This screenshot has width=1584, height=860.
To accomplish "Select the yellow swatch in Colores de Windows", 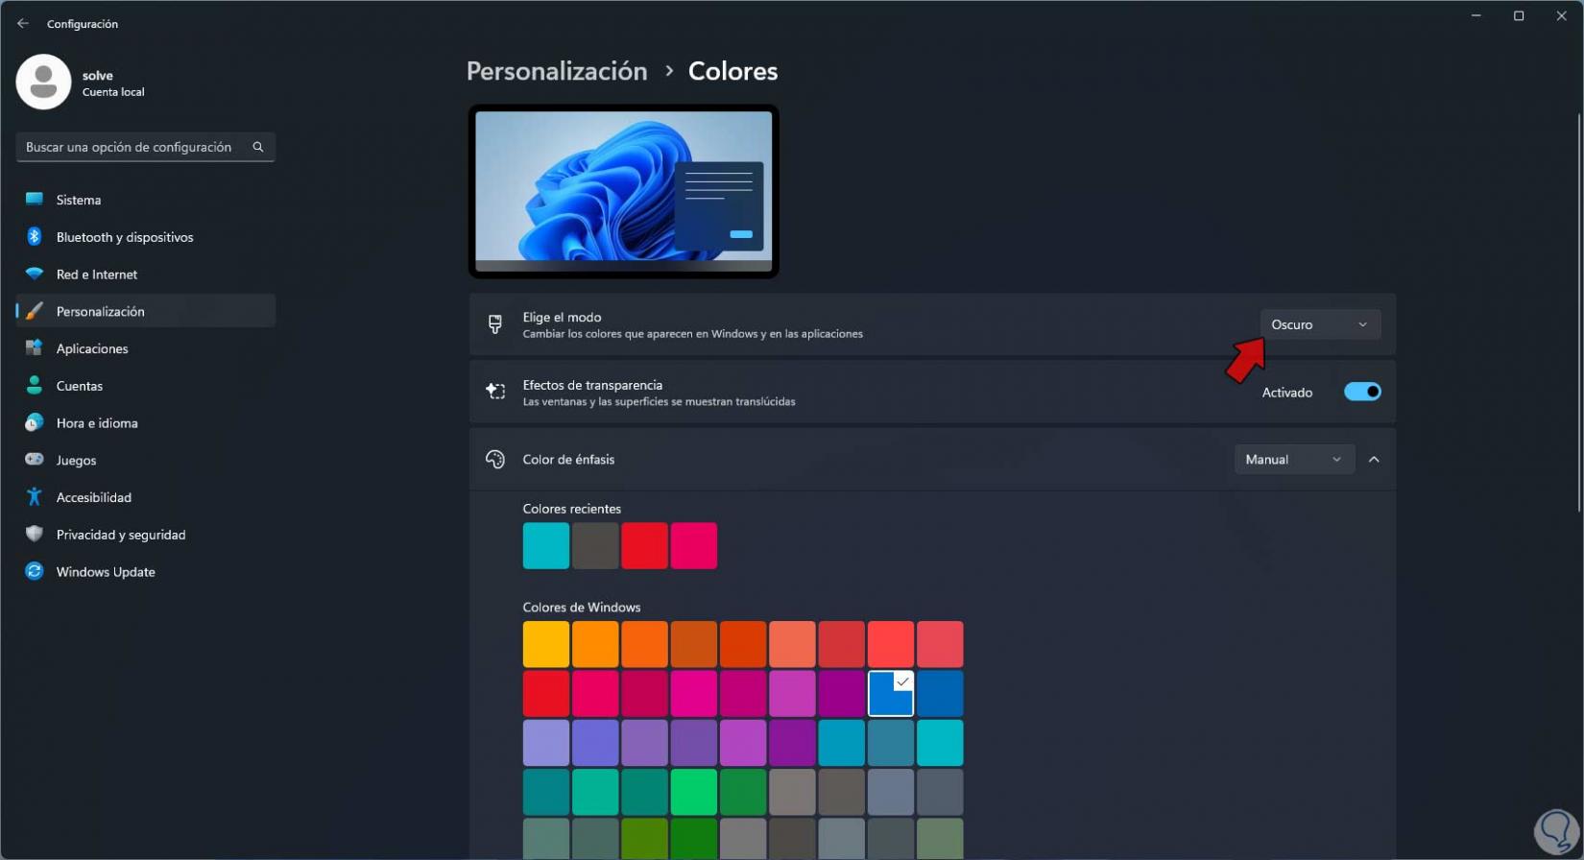I will (x=546, y=644).
